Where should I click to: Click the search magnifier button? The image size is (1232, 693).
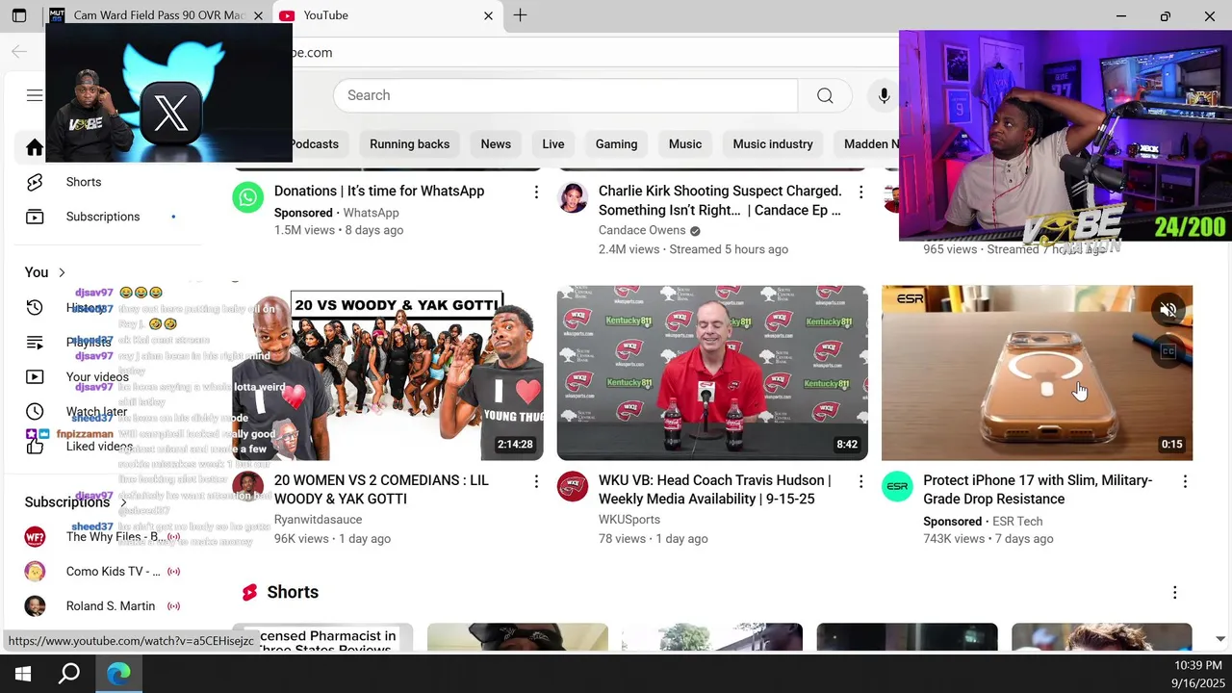click(x=825, y=95)
